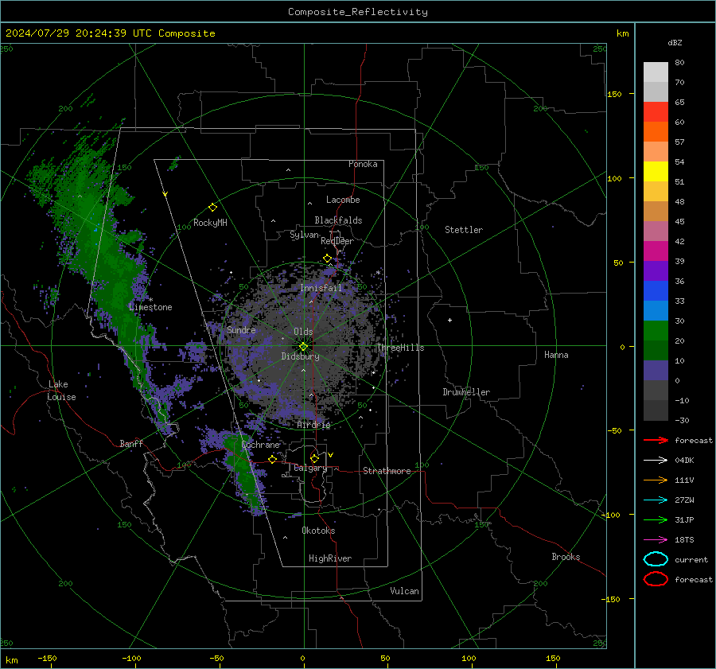Click the 100 tick on bottom axis

469,658
